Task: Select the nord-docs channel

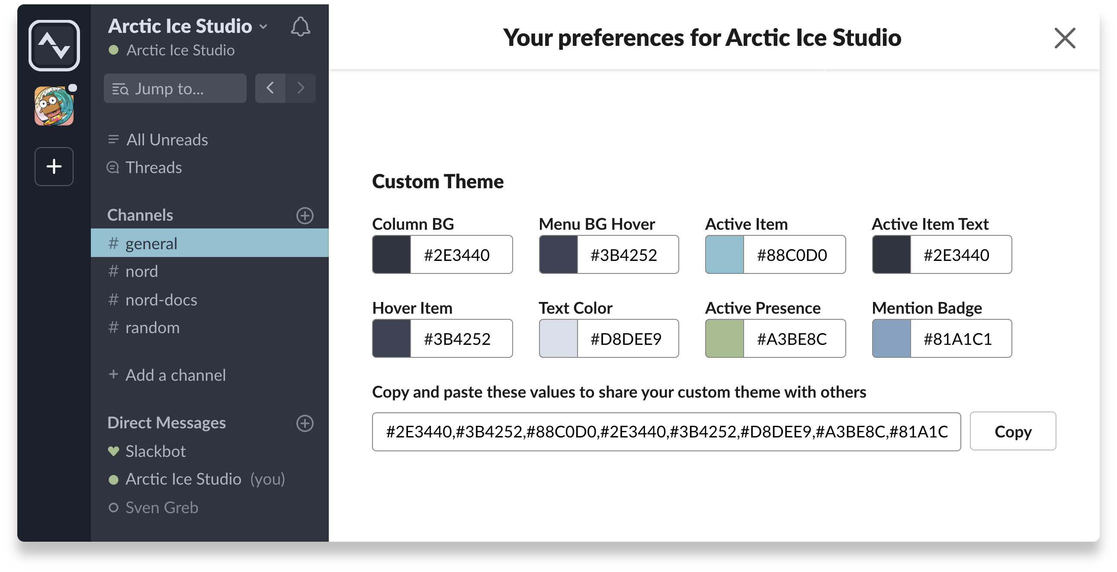Action: [161, 300]
